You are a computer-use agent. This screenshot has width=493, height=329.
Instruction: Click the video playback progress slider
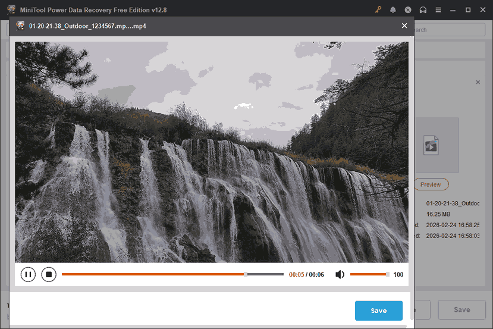pyautogui.click(x=172, y=274)
